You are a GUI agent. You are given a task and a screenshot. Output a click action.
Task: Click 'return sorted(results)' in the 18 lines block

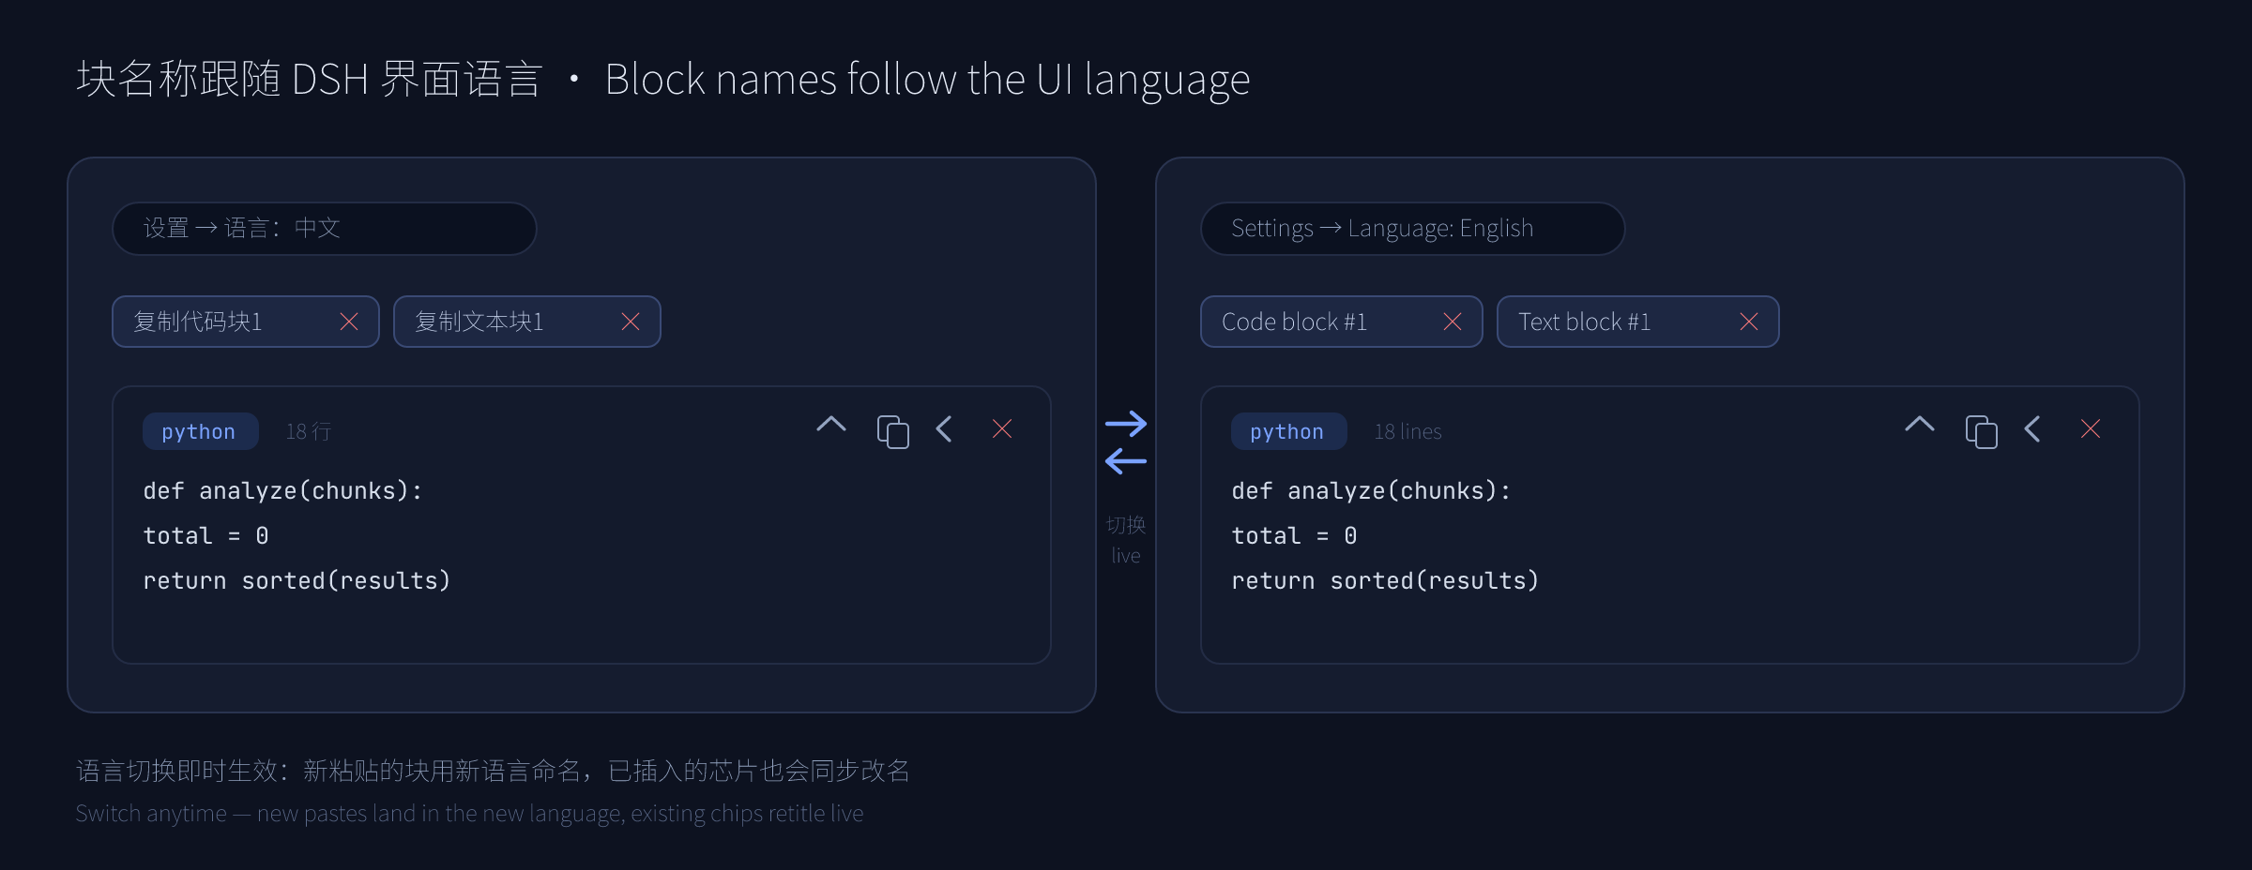pyautogui.click(x=1385, y=581)
